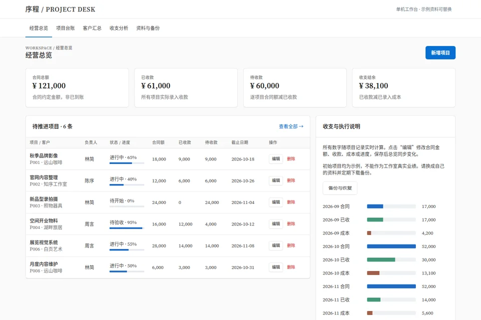Delete the 展览视觉系统 project

click(291, 245)
